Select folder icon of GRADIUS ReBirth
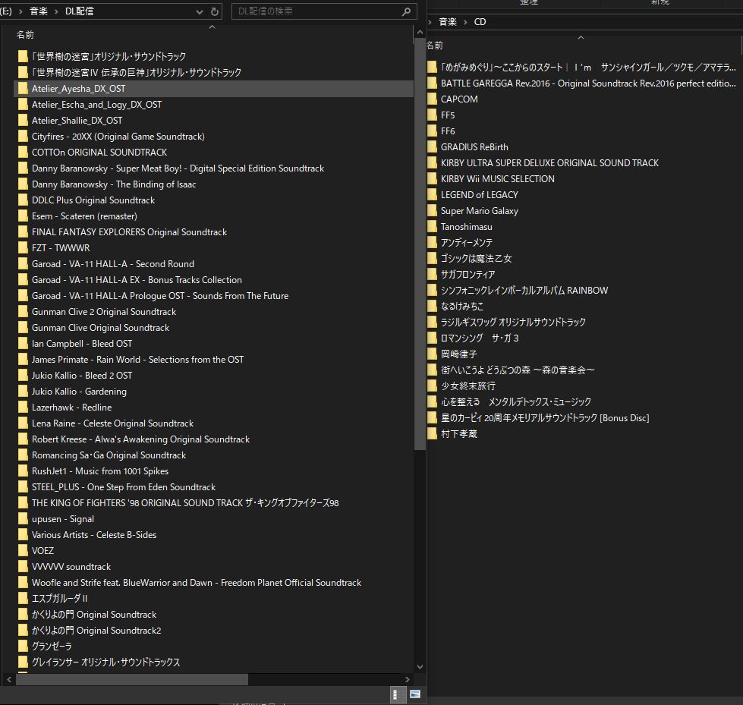 tap(432, 147)
